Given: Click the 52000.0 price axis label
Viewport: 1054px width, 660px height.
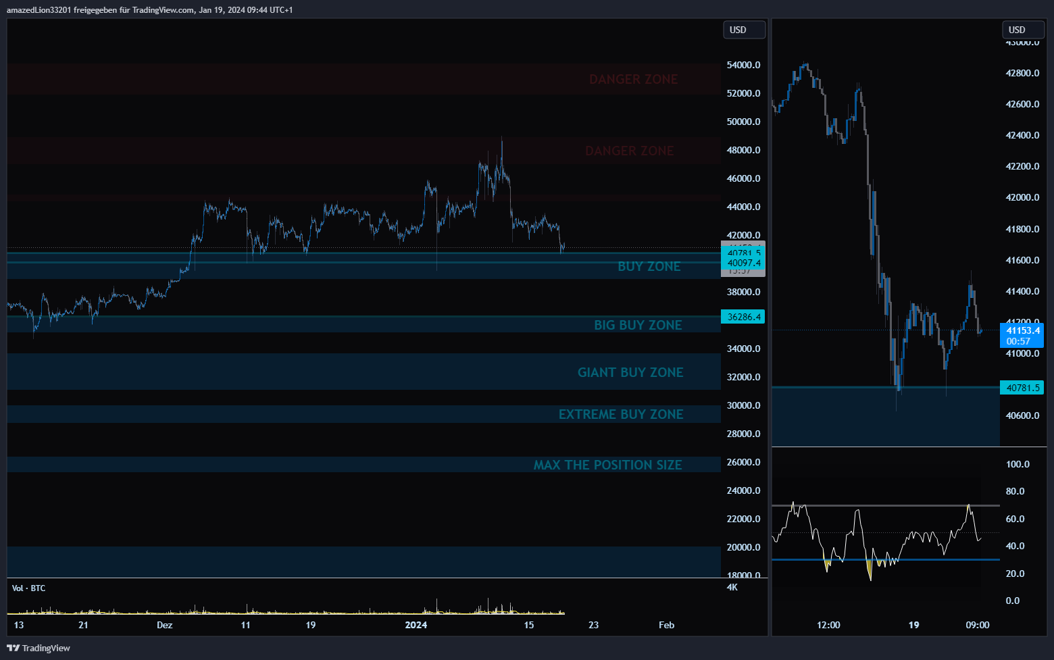Looking at the screenshot, I should [x=743, y=93].
